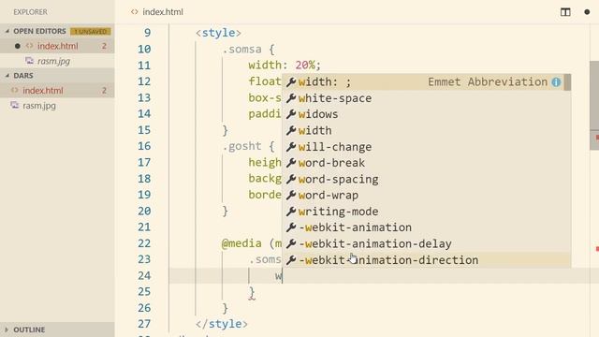The width and height of the screenshot is (599, 337).
Task: Open rasm.jpg in the DARS folder
Action: [x=57, y=106]
